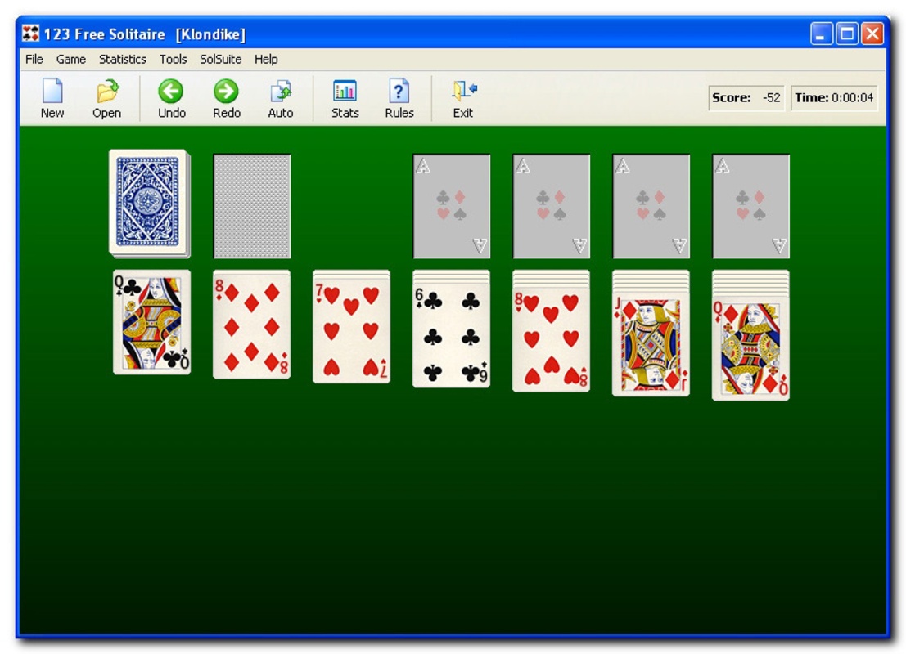Open the File menu
This screenshot has height=654, width=906.
point(34,59)
